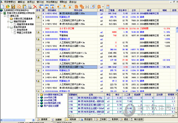Screen dimensions: 178x123
Task: Click the red X delete icon
Action: [35, 7]
